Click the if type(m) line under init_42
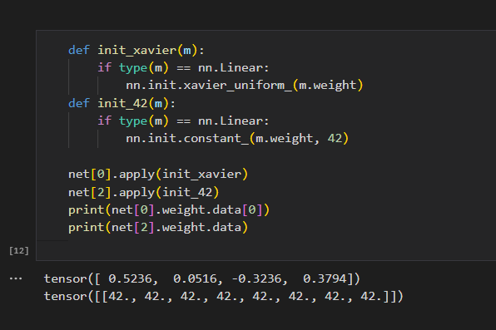496x330 pixels. click(183, 121)
